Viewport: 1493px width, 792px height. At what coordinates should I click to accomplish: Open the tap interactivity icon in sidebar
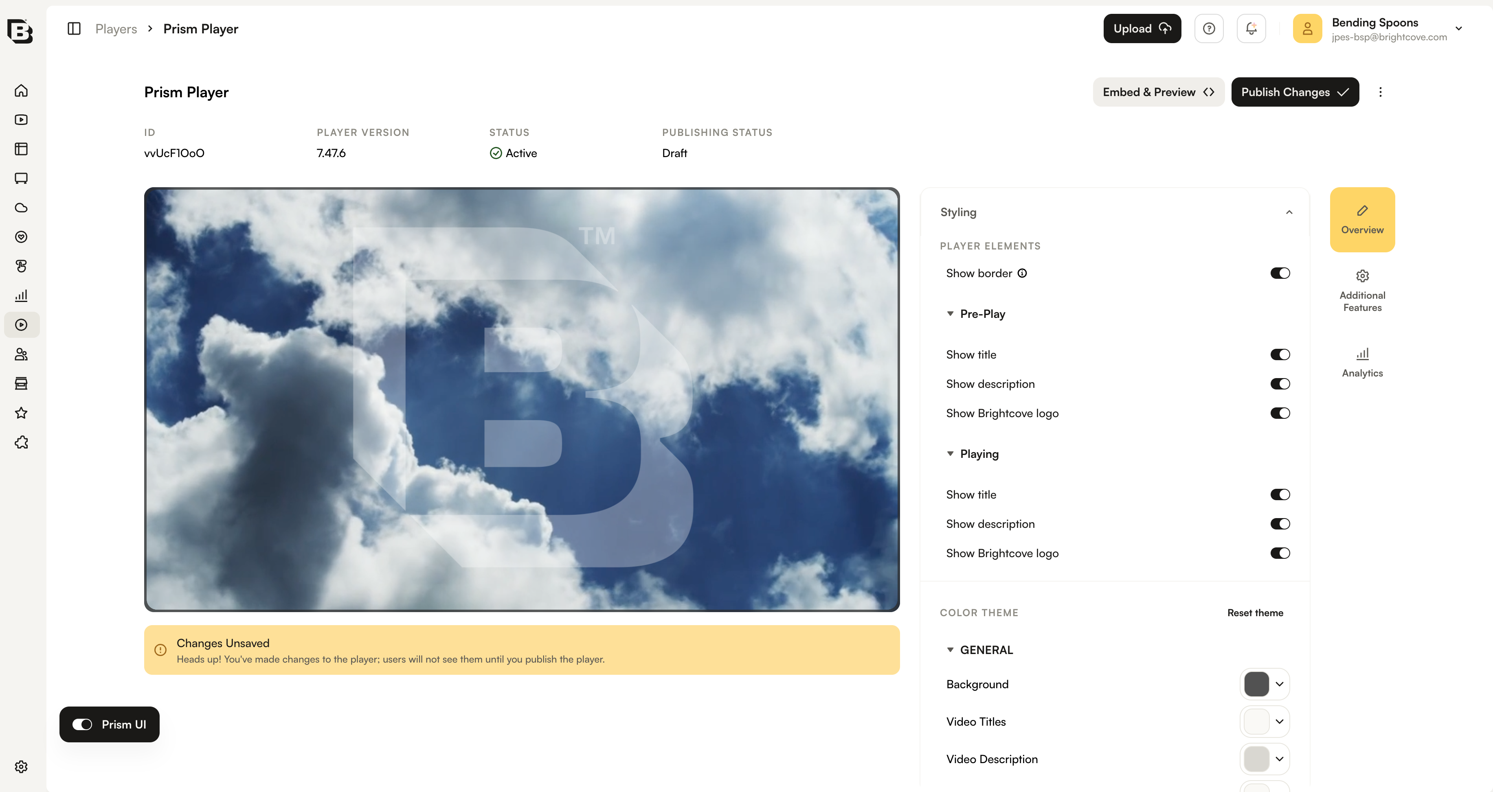click(x=22, y=266)
